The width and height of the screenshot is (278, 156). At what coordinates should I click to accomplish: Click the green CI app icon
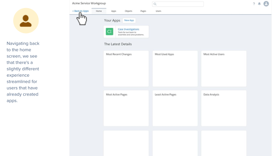(110, 32)
